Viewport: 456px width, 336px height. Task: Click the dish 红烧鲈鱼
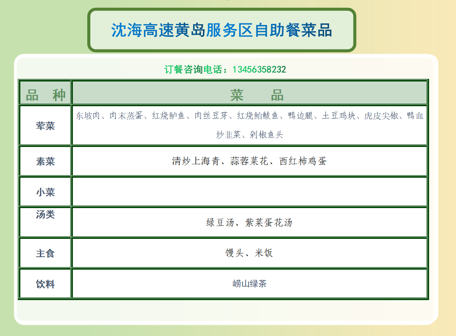pos(168,116)
